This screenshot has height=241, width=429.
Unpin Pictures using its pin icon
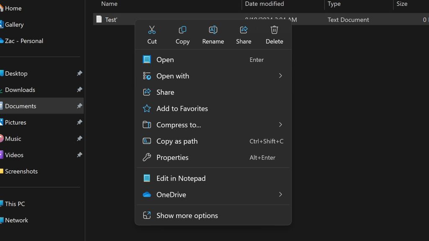79,122
